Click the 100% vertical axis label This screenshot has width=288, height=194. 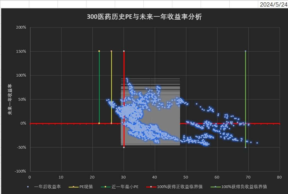coord(21,75)
